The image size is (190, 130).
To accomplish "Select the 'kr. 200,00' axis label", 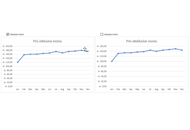I will coord(8,46).
